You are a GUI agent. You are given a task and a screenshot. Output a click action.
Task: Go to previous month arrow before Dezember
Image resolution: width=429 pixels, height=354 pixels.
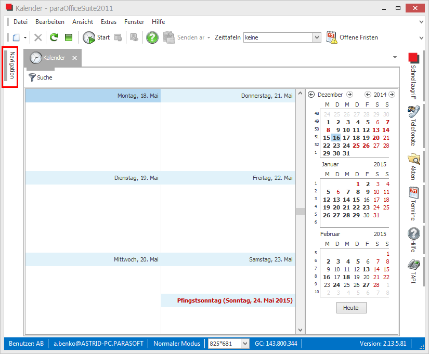tap(311, 95)
